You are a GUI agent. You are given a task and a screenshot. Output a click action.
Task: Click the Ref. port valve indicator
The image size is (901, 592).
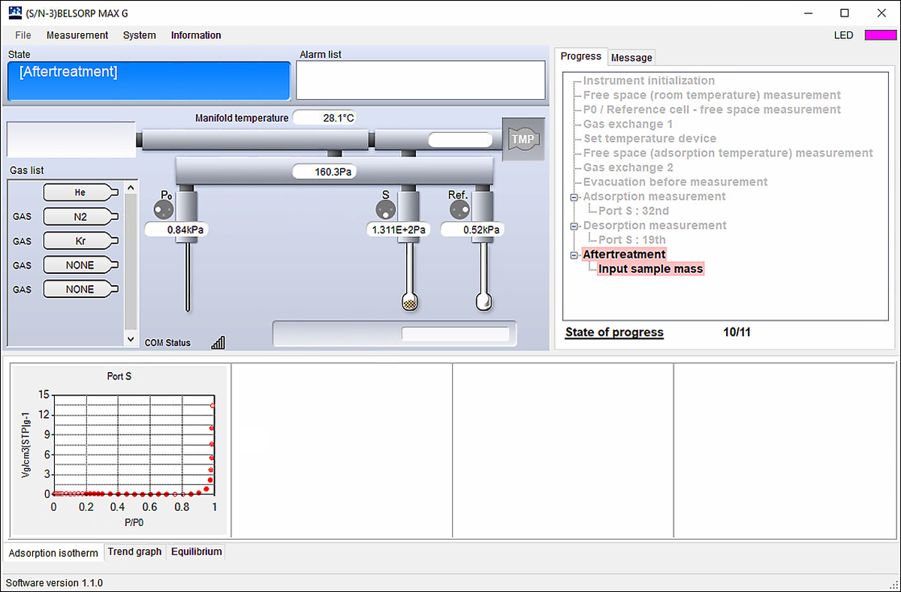pos(459,209)
